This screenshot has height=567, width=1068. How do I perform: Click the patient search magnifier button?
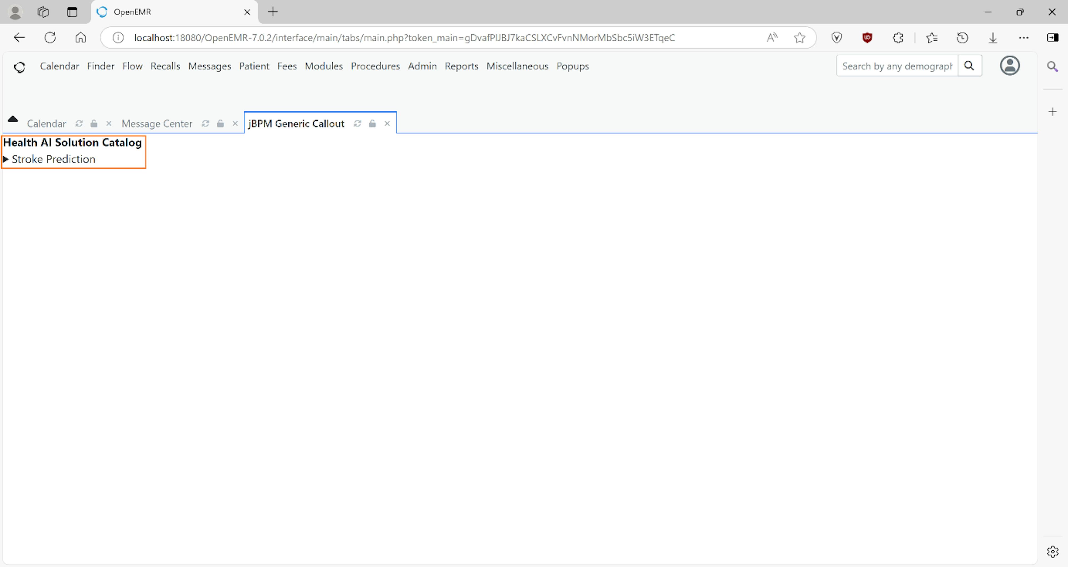(969, 66)
